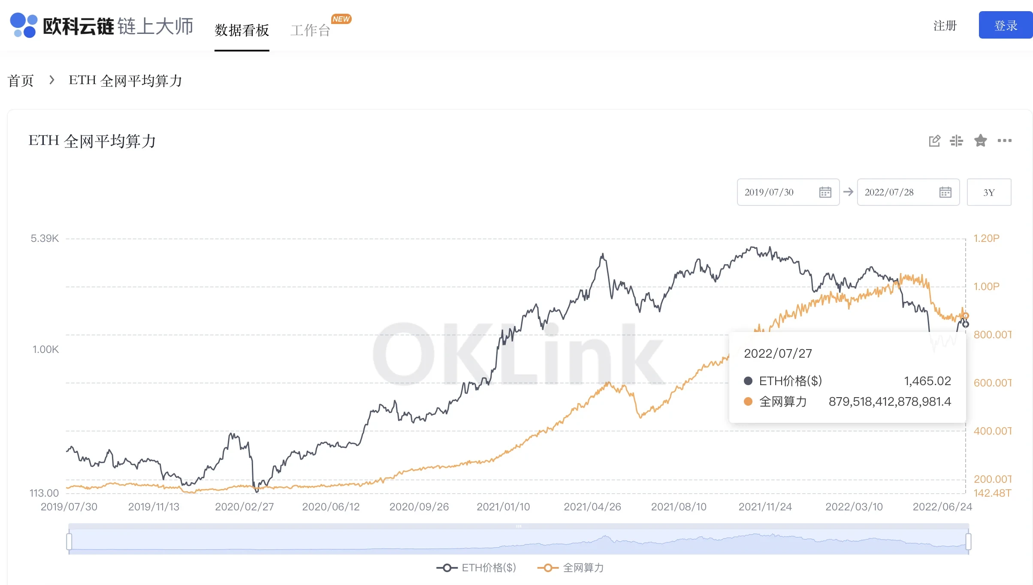Open the 3Y time range selector
1033x585 pixels.
coord(989,192)
